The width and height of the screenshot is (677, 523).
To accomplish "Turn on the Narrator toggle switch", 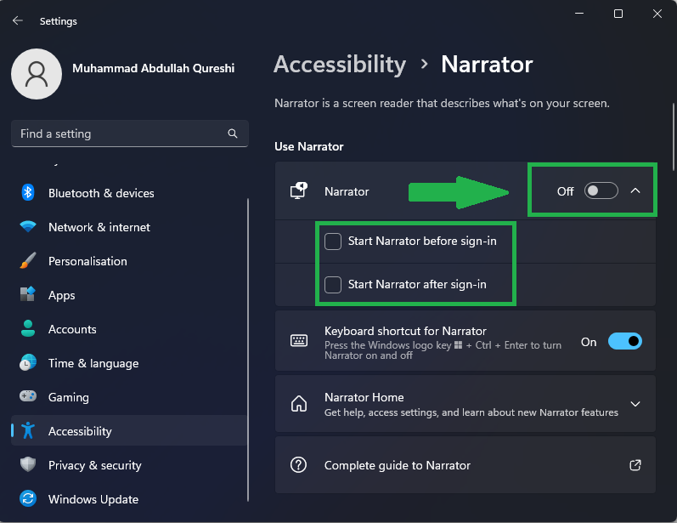I will click(601, 191).
